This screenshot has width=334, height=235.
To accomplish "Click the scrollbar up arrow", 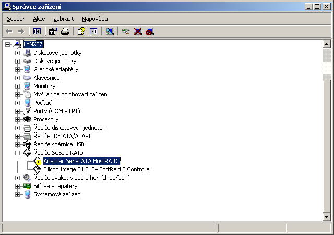I will pyautogui.click(x=327, y=44).
